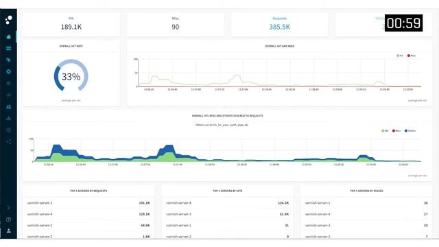
Task: Open the users group icon in sidebar
Action: pyautogui.click(x=9, y=107)
